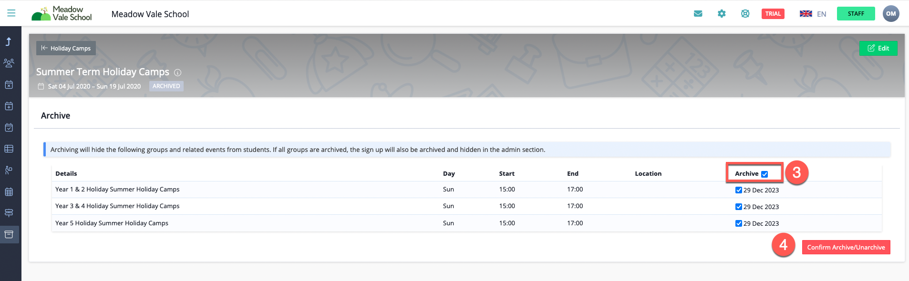The height and width of the screenshot is (281, 909).
Task: Uncheck archive for Year 5 Holiday camp
Action: [x=738, y=223]
